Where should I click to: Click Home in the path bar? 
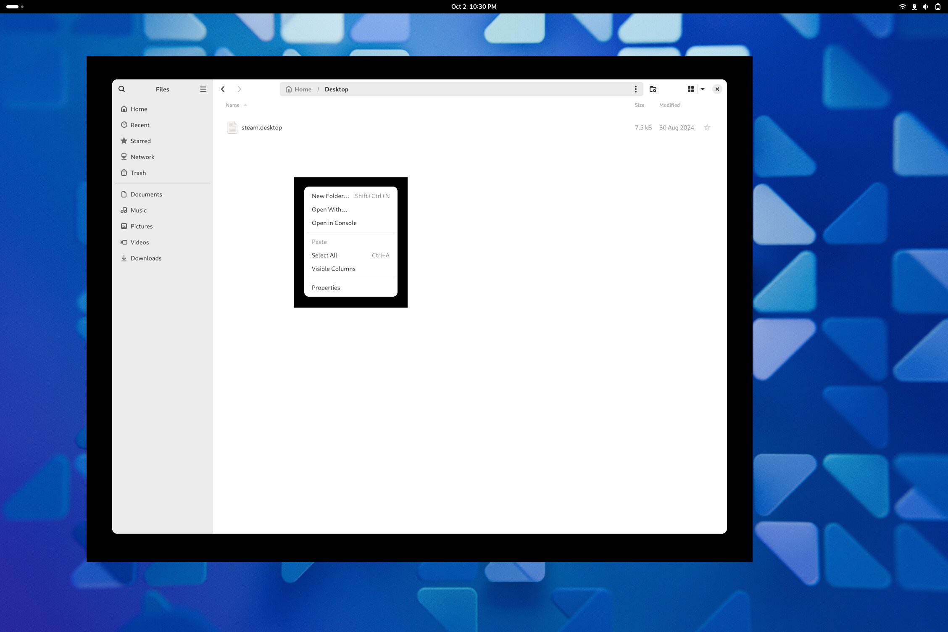point(299,89)
